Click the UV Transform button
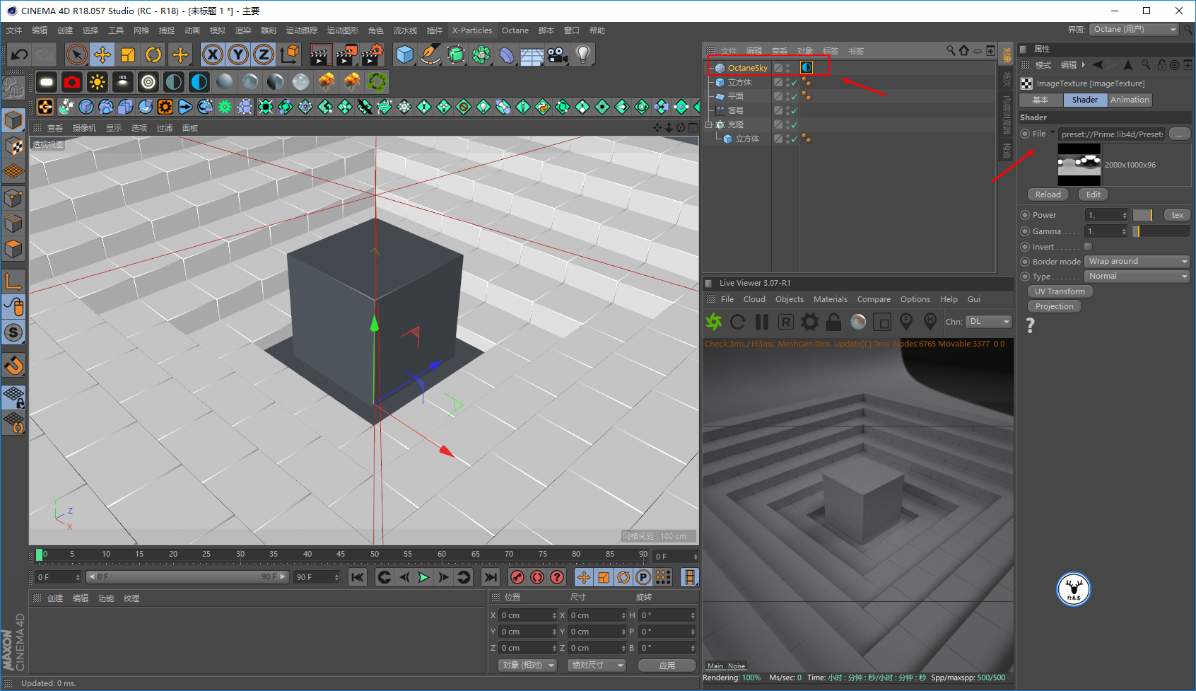 pos(1060,291)
